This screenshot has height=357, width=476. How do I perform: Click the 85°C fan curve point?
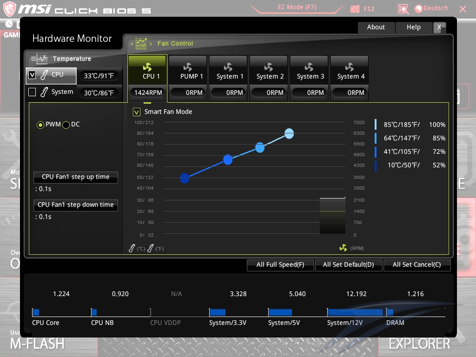point(289,133)
